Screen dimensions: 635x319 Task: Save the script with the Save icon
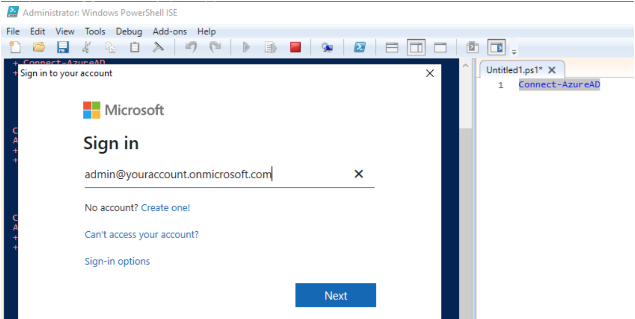click(x=63, y=47)
